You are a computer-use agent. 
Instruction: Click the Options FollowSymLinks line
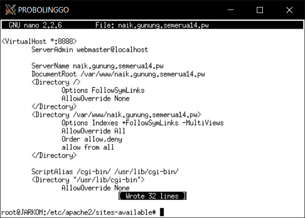point(103,90)
